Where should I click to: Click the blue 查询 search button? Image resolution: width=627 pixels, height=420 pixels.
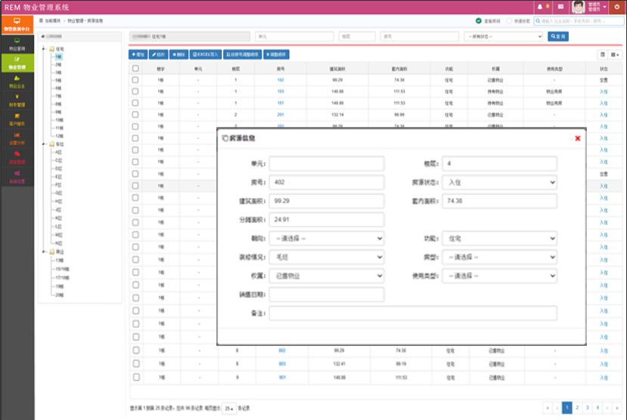click(558, 36)
